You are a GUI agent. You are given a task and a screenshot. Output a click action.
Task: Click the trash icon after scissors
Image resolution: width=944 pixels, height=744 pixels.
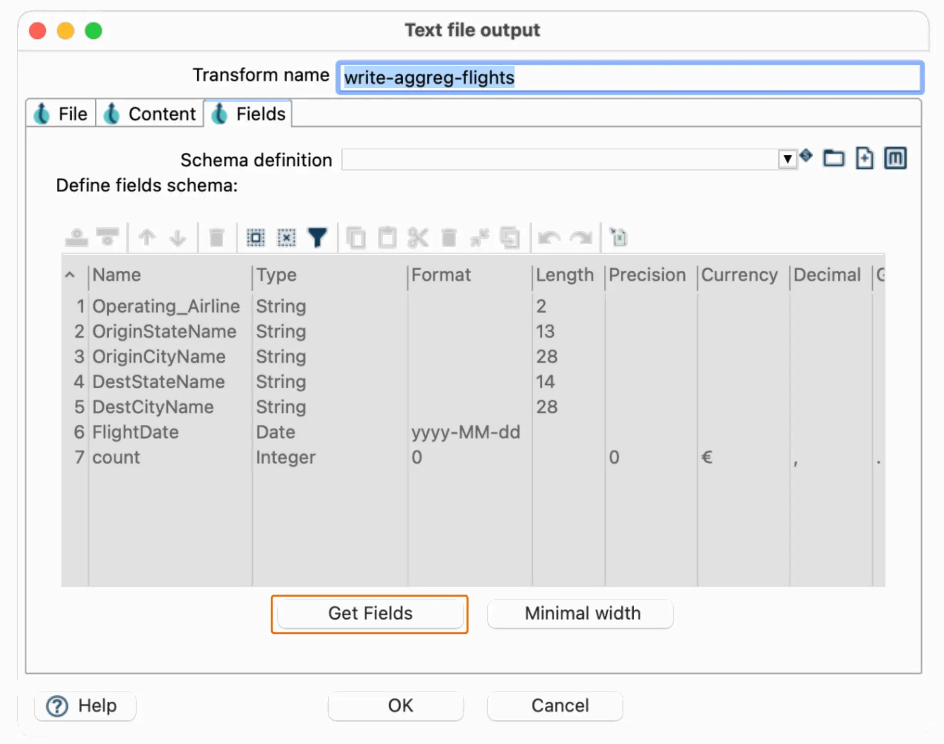tap(449, 238)
